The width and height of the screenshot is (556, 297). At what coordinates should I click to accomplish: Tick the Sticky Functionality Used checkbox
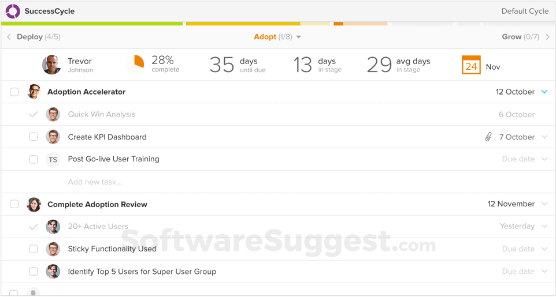pos(34,249)
